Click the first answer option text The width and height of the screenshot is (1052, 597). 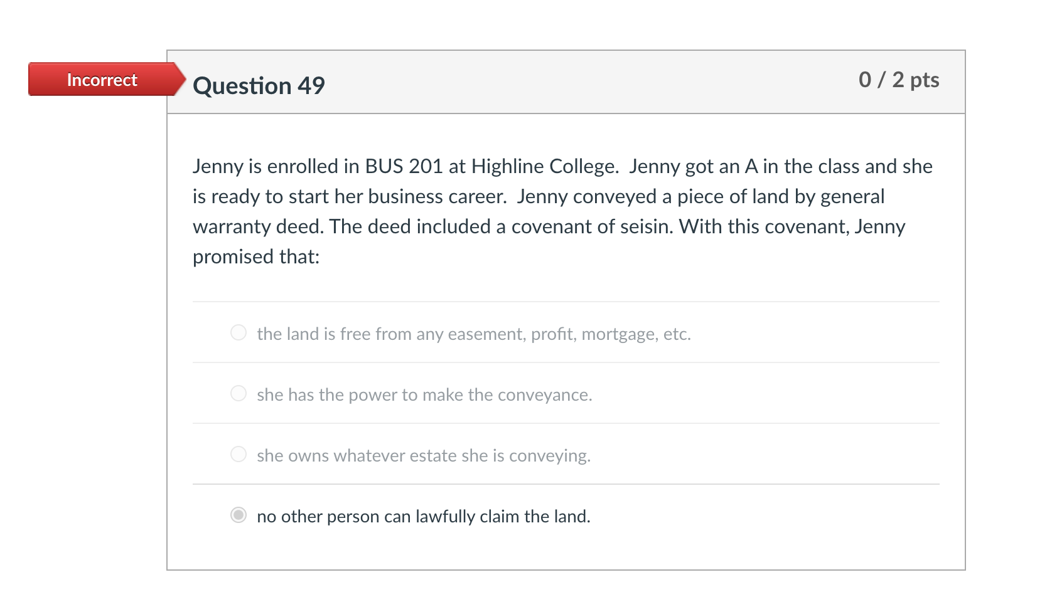click(473, 333)
